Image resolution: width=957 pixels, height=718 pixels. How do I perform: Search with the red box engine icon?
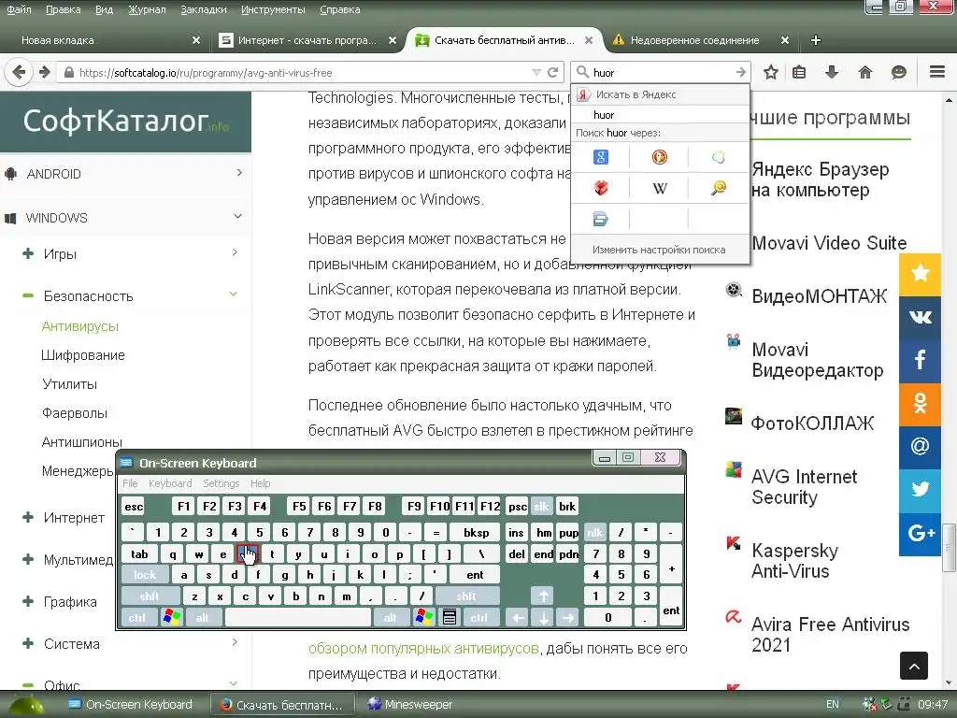(x=601, y=188)
